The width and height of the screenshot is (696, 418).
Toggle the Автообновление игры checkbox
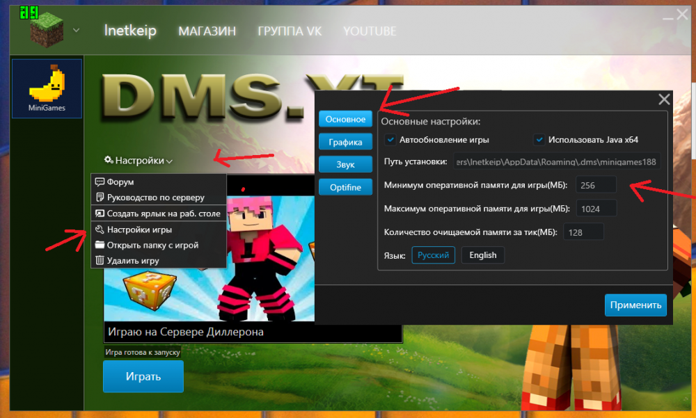(390, 140)
